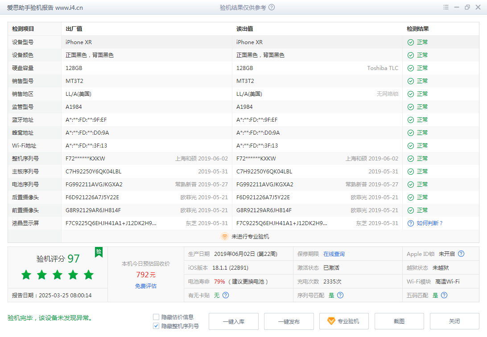Click the 18.1.1 (22B91) iOS version

coord(230,268)
